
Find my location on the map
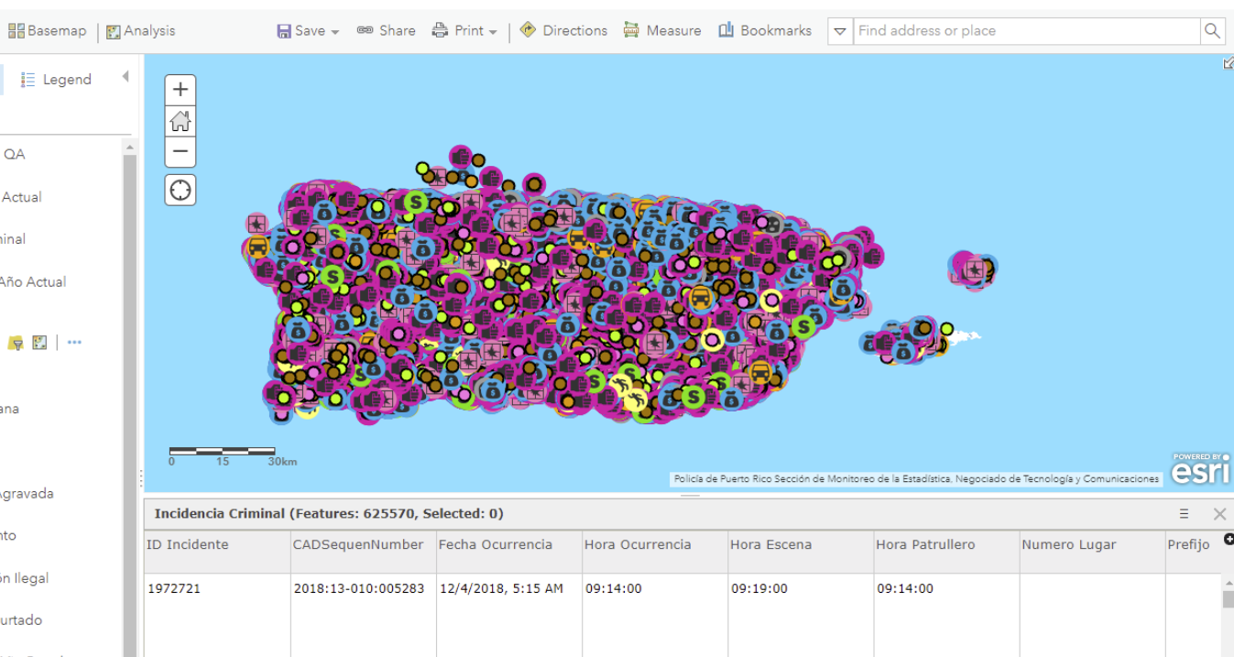click(x=180, y=190)
